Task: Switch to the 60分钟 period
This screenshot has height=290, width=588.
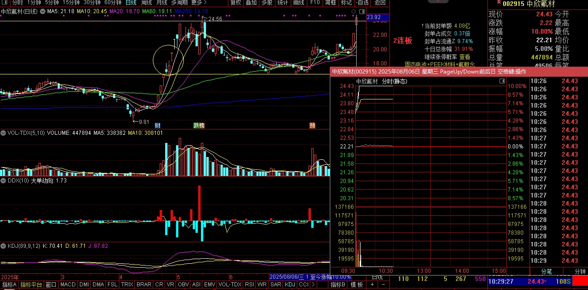Action: click(113, 2)
